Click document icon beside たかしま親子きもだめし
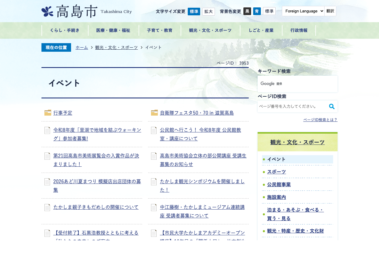Viewport: 379px width, 266px height. point(47,207)
